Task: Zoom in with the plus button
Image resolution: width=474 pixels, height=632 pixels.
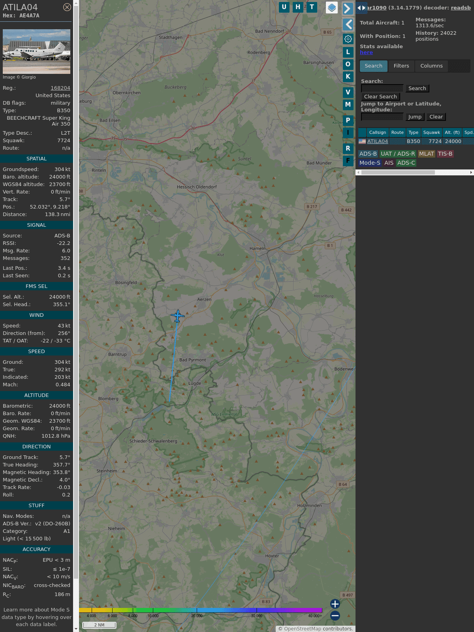Action: click(335, 604)
